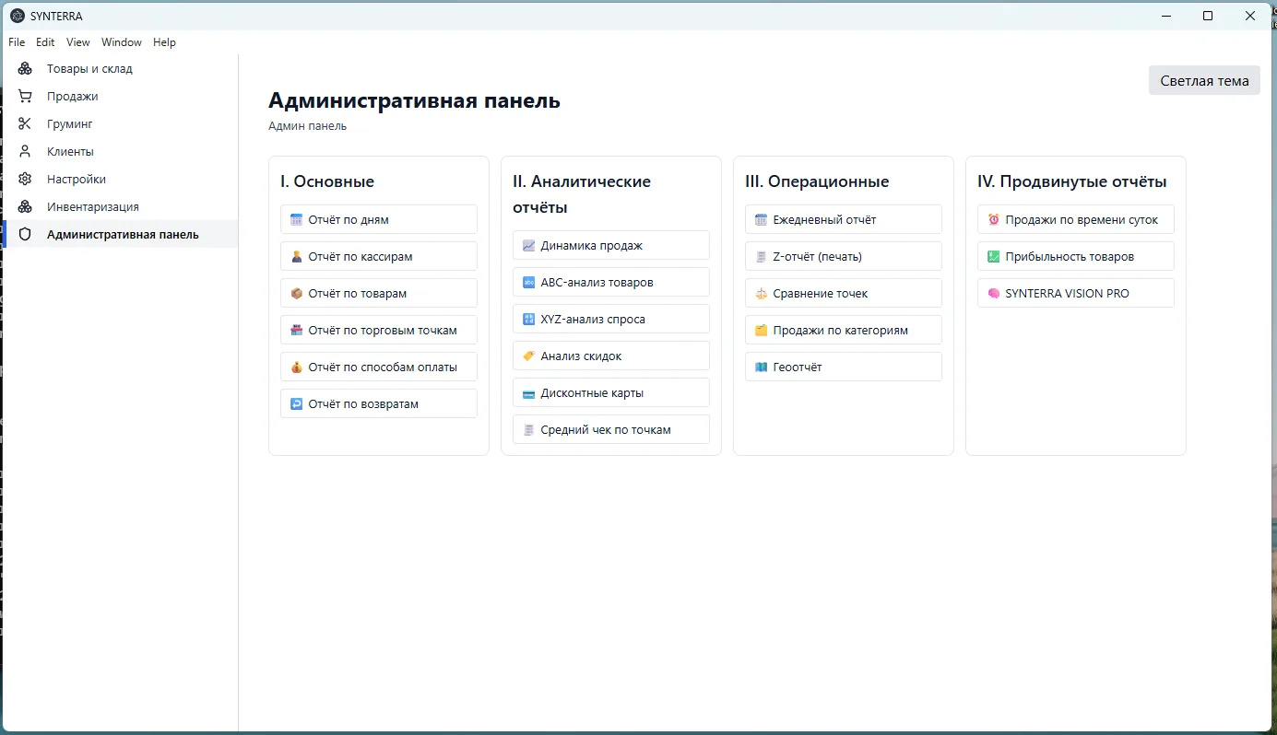The height and width of the screenshot is (735, 1277).
Task: Click money bag icon on Отчёт по способам оплаты
Action: pos(296,367)
